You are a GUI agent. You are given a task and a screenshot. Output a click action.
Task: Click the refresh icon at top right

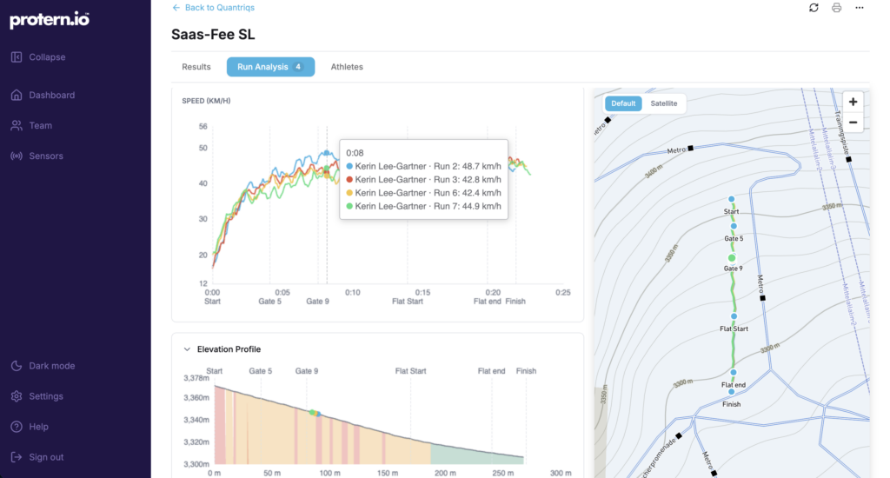pos(814,8)
